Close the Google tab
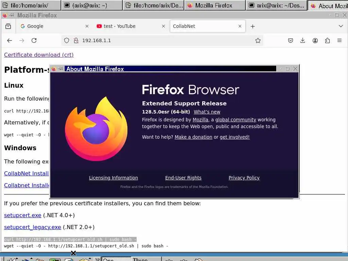Image resolution: width=348 pixels, height=261 pixels. [87, 26]
